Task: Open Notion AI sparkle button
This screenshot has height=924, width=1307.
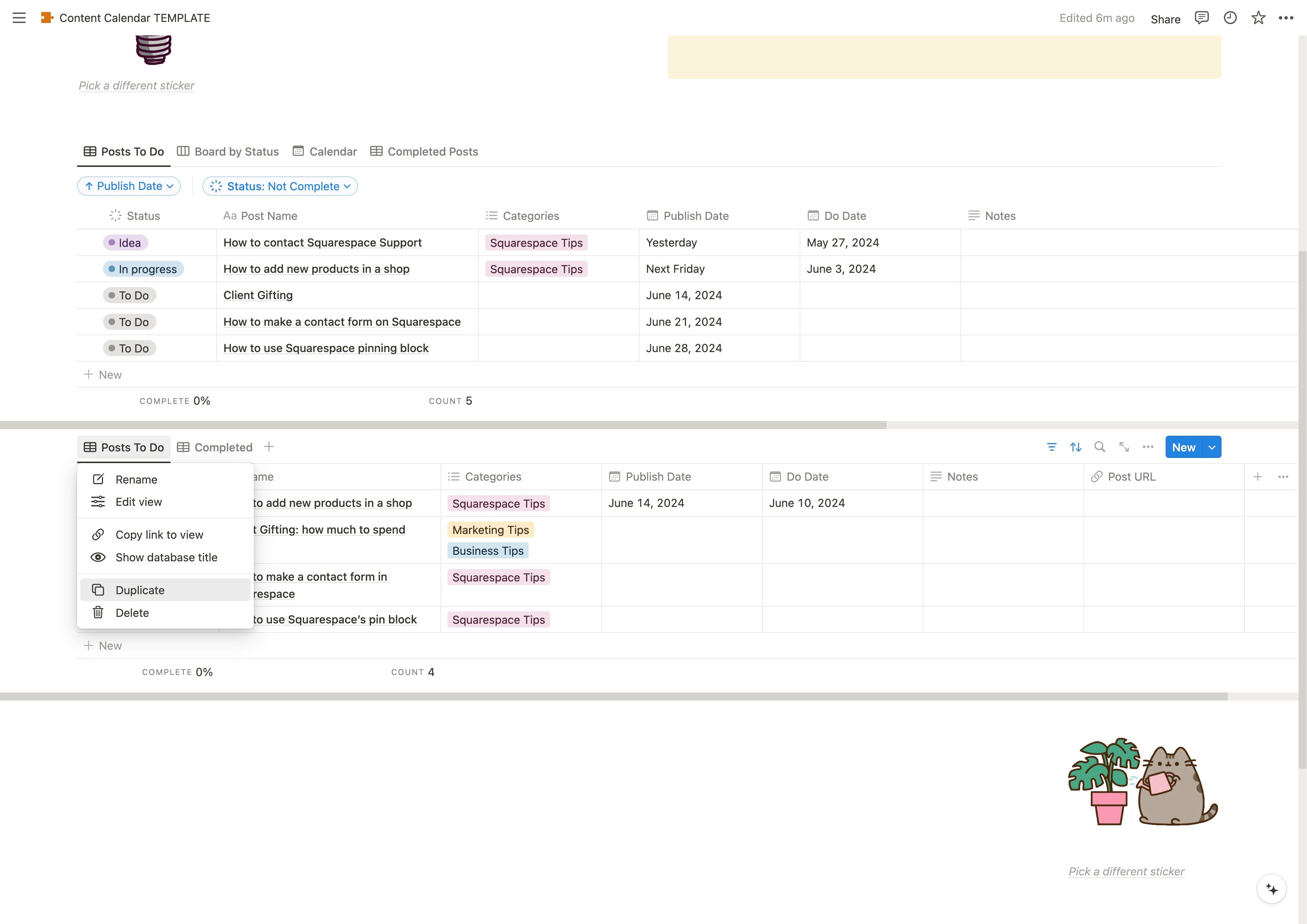Action: click(1271, 889)
